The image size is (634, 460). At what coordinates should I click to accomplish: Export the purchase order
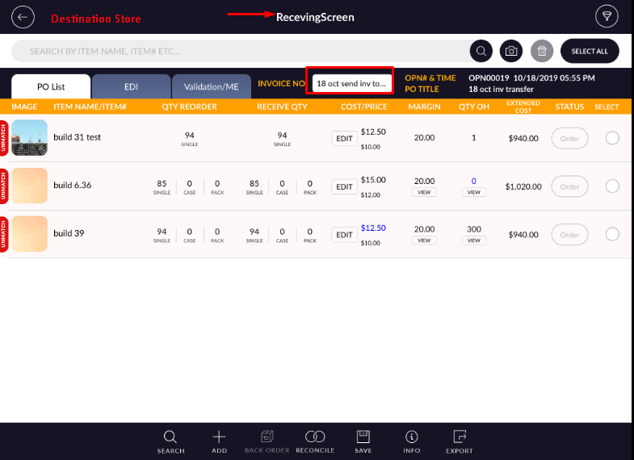(460, 441)
